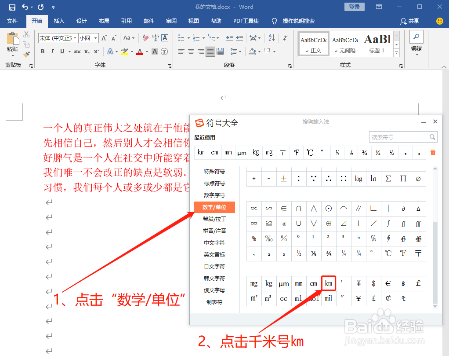This screenshot has height=356, width=449.
Task: Activate the Format Painter brush
Action: pos(26,54)
